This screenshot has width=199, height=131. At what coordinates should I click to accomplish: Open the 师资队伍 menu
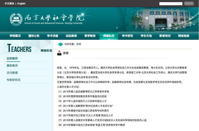tap(109, 36)
